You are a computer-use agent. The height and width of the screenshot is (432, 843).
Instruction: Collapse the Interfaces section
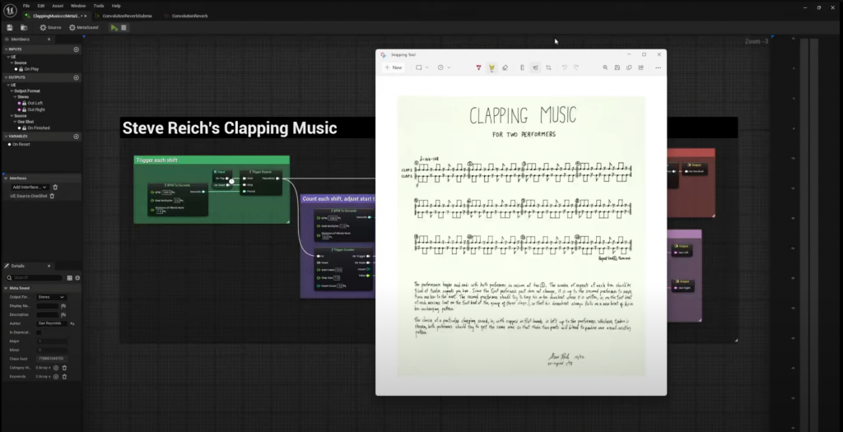tap(6, 178)
